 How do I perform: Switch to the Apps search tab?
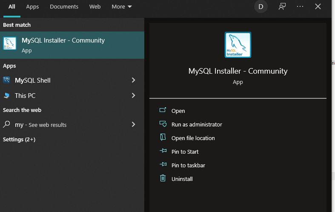pyautogui.click(x=32, y=7)
